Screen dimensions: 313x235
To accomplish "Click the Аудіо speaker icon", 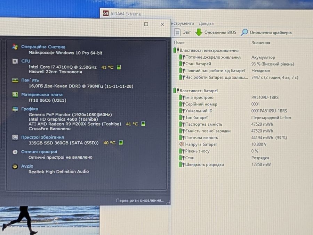I will (15, 166).
